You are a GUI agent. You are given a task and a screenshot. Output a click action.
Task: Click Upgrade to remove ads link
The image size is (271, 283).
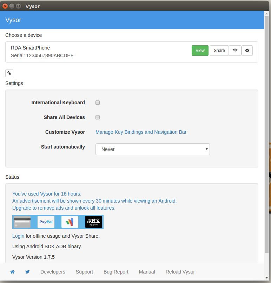click(x=64, y=208)
